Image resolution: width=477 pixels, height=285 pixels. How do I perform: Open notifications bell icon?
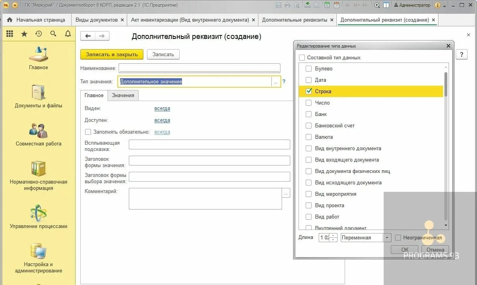pos(68,34)
